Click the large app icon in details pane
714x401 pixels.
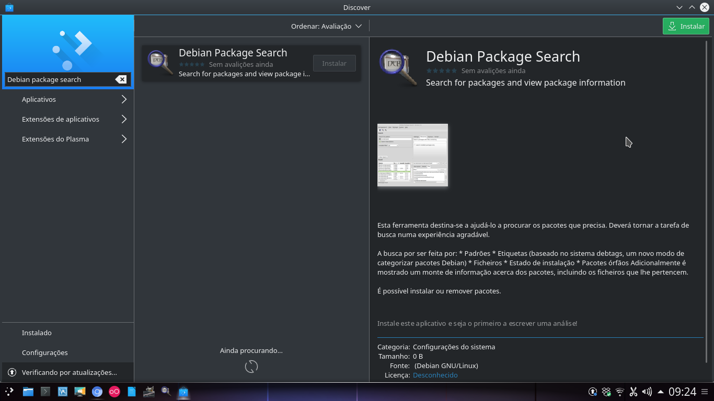(398, 68)
